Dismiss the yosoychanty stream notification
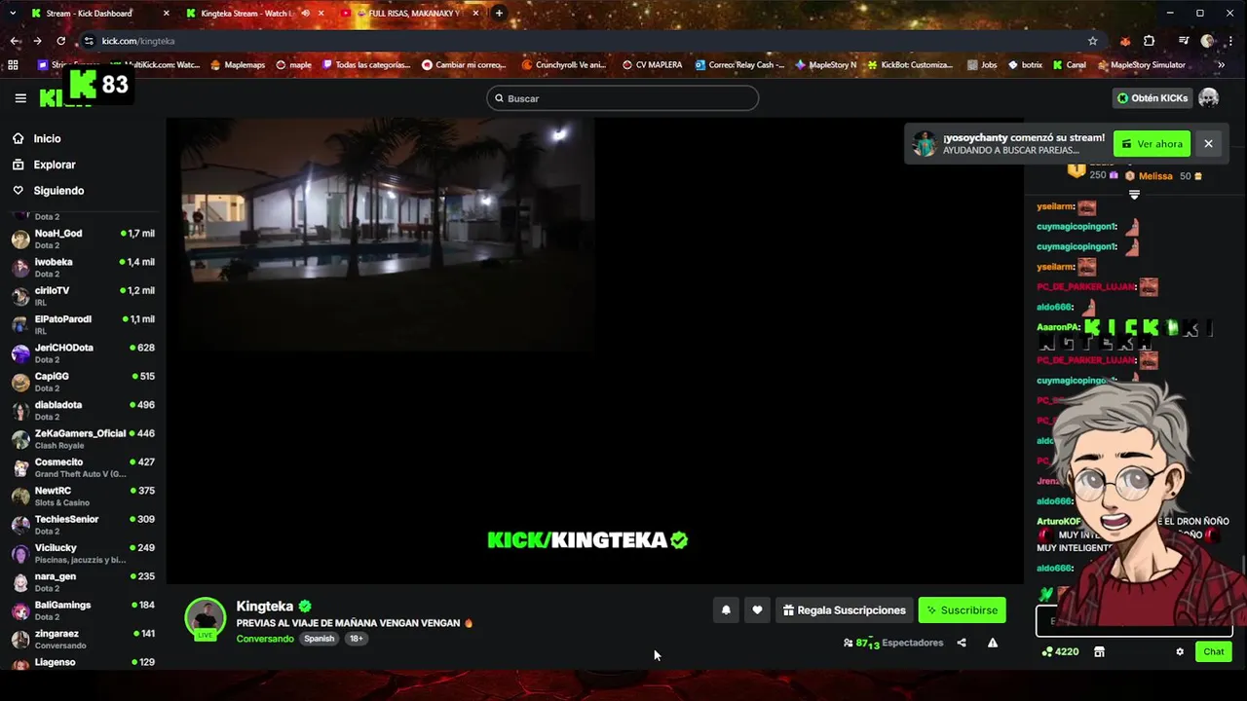 (x=1208, y=144)
